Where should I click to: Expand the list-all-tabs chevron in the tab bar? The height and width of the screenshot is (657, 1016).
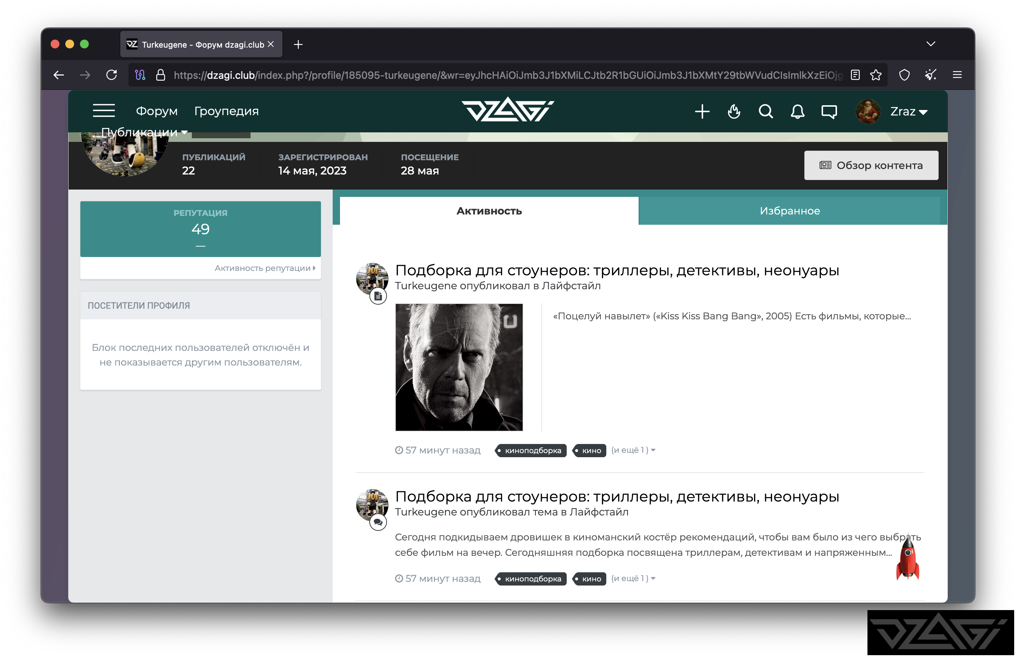[931, 44]
